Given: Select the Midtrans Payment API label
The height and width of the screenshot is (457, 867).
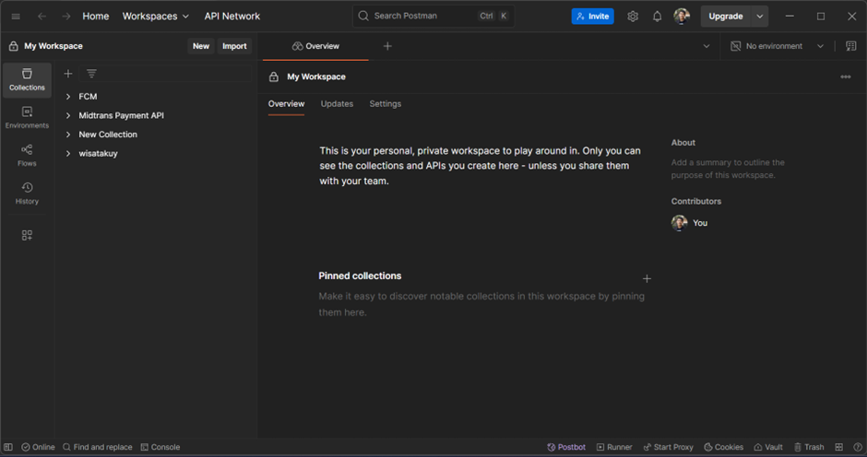Looking at the screenshot, I should click(x=121, y=115).
